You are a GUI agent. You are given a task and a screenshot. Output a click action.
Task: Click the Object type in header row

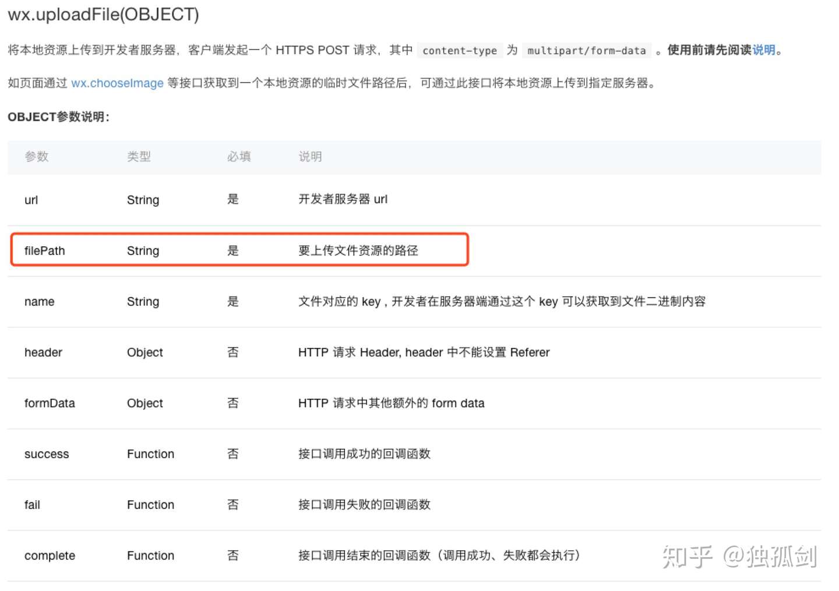pos(145,352)
